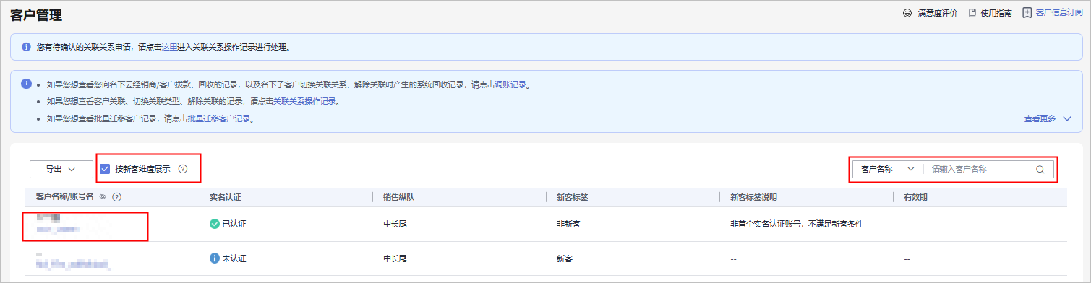This screenshot has width=1091, height=283.
Task: Uncheck 按新客维度展示 checkbox
Action: pos(105,169)
